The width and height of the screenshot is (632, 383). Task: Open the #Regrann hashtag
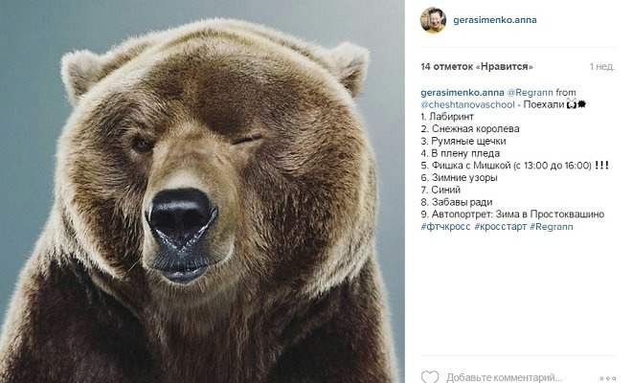coord(551,227)
